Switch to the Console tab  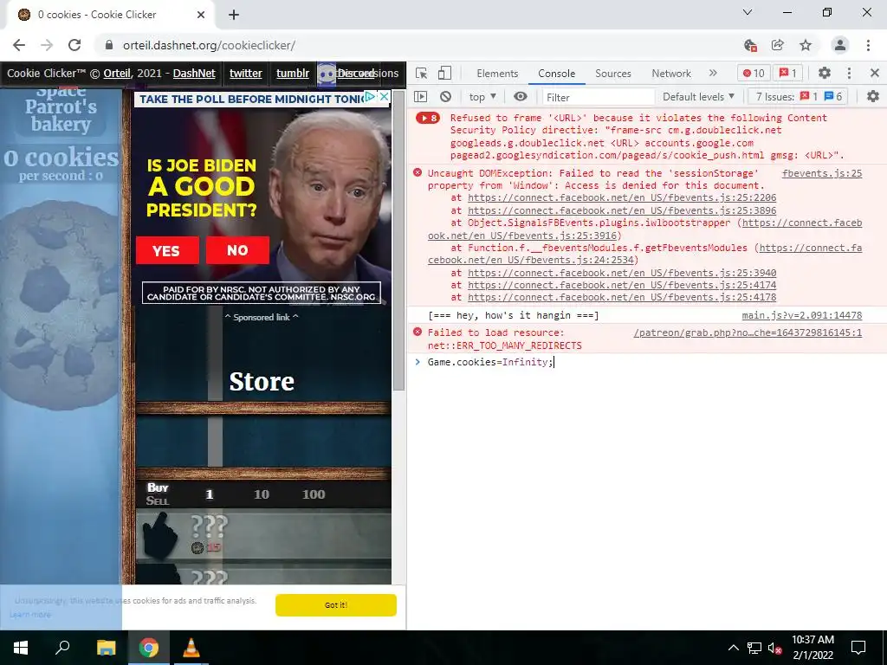click(557, 74)
